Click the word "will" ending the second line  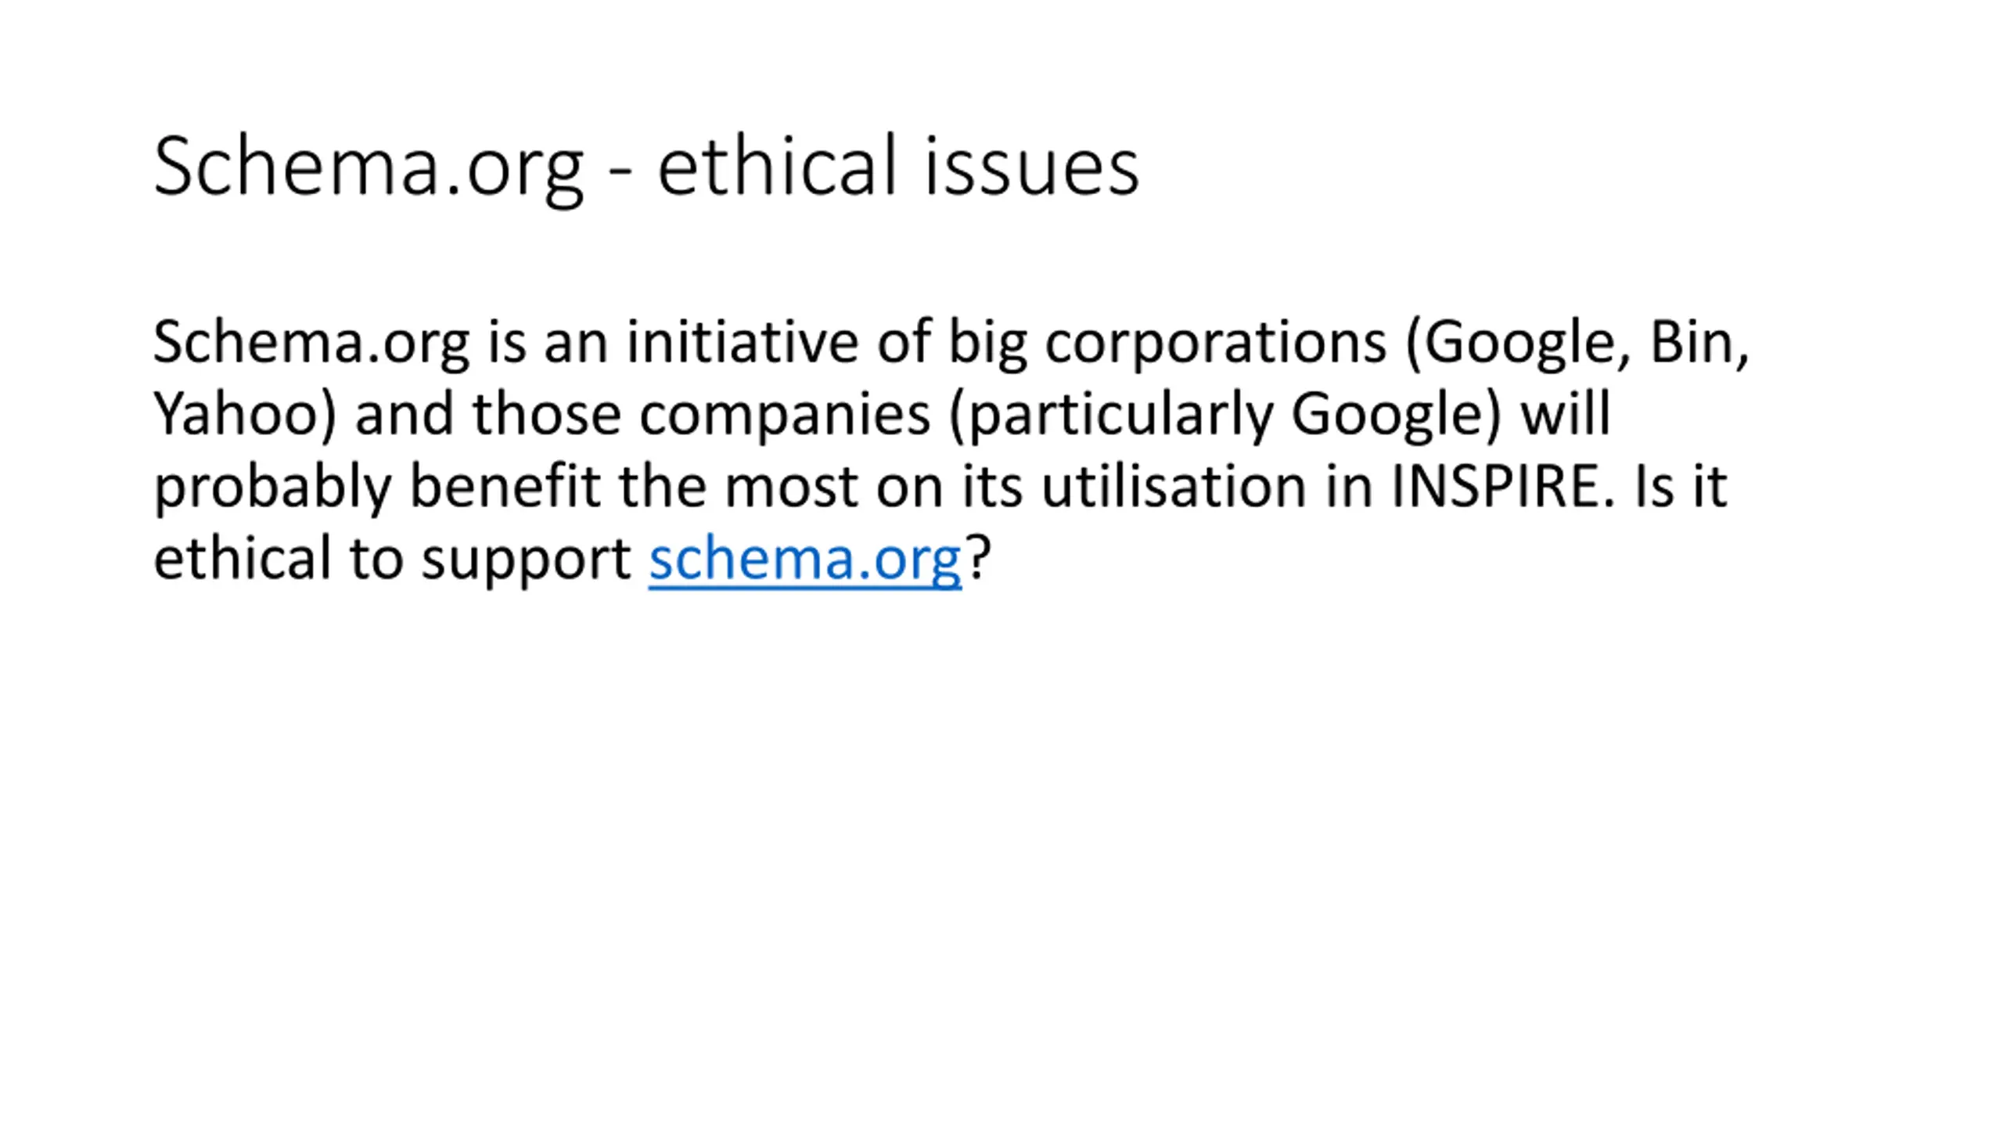[x=1566, y=414]
